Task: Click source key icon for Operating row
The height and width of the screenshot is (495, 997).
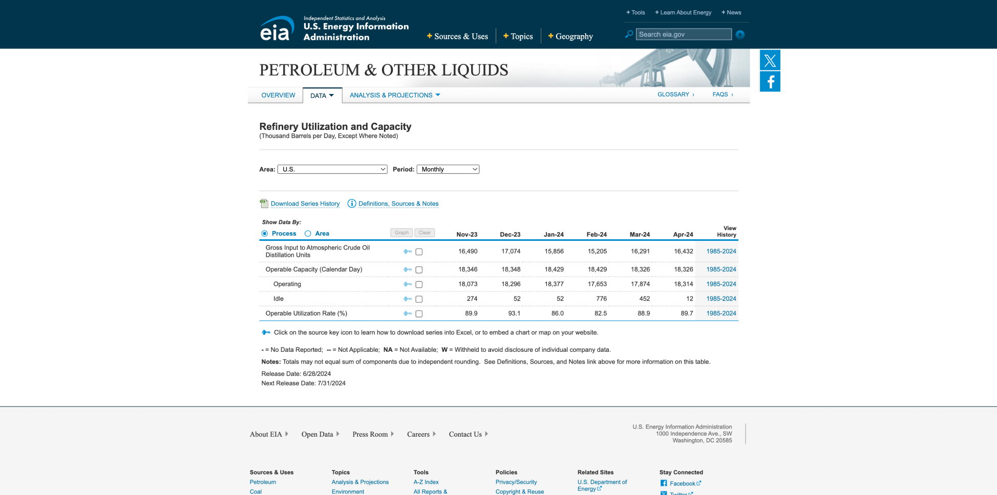Action: (x=408, y=284)
